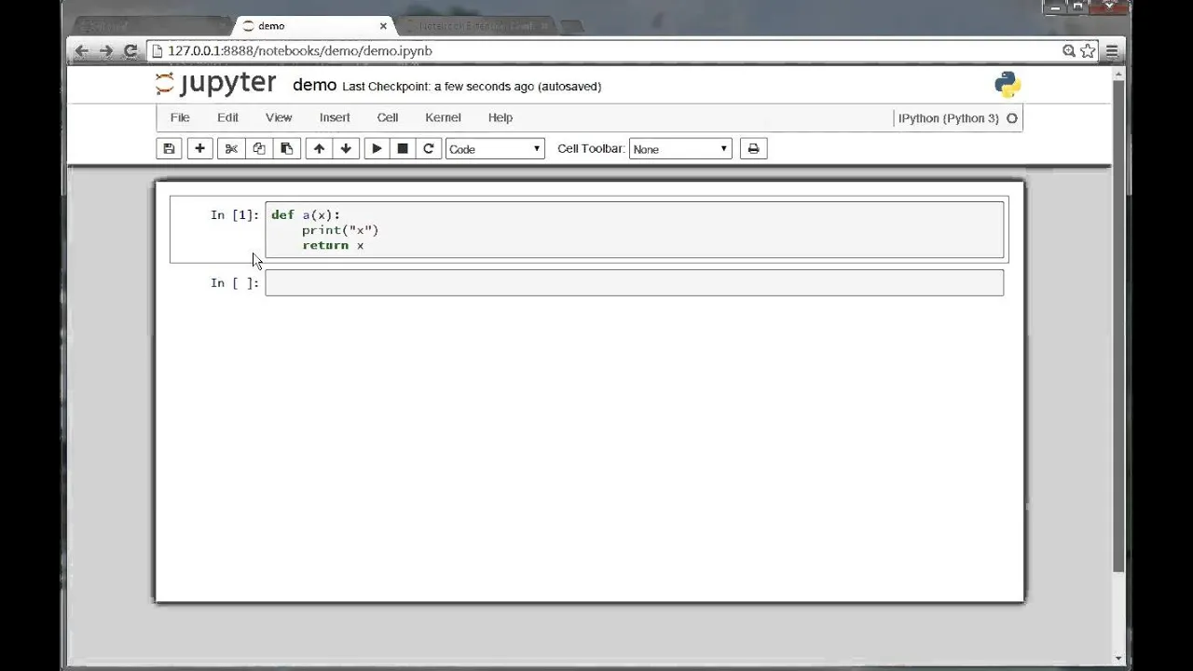
Task: Click the return x line in the cell
Action: [333, 245]
